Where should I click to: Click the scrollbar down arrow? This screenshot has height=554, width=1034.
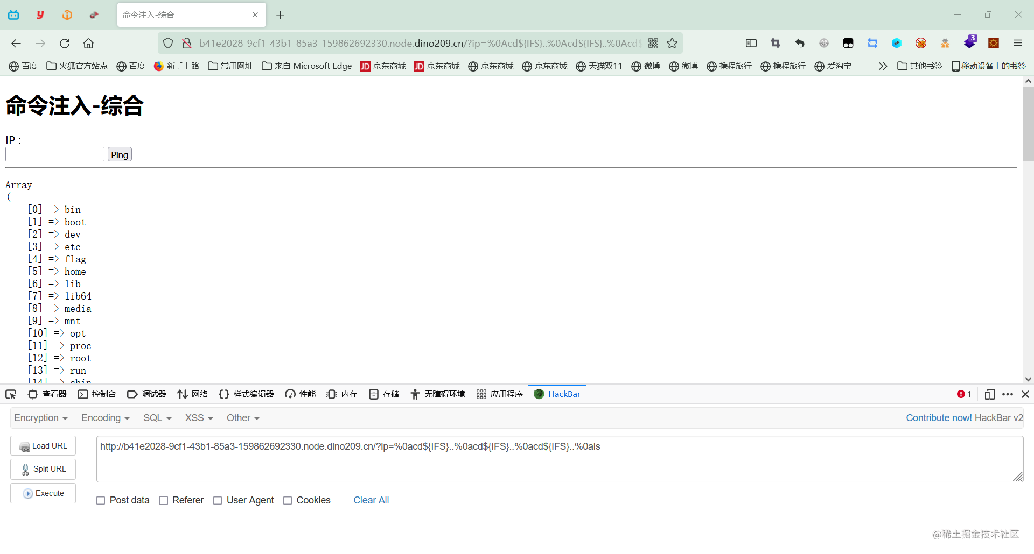pos(1028,379)
